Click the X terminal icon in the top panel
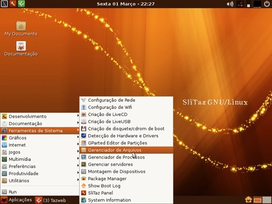272x204 pixels. coord(4,4)
